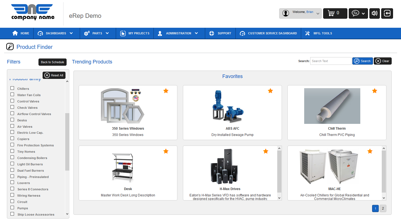The width and height of the screenshot is (401, 220).
Task: Click the star on Chill Therm card
Action: coord(375,91)
